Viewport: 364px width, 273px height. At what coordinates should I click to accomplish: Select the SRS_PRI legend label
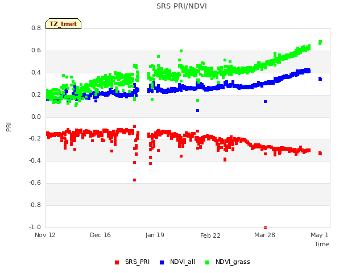coord(137,262)
